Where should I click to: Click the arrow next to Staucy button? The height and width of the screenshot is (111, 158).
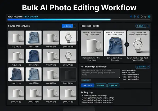click(75, 26)
